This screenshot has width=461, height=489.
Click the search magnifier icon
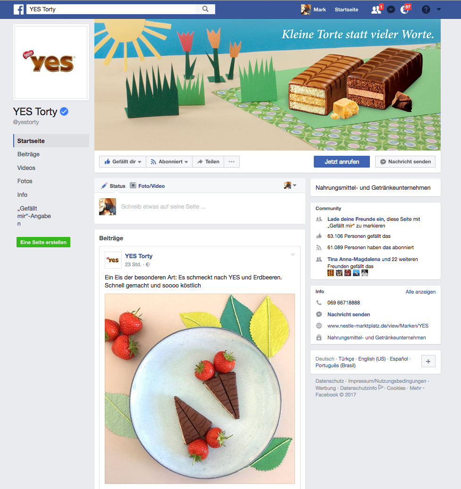pyautogui.click(x=205, y=9)
